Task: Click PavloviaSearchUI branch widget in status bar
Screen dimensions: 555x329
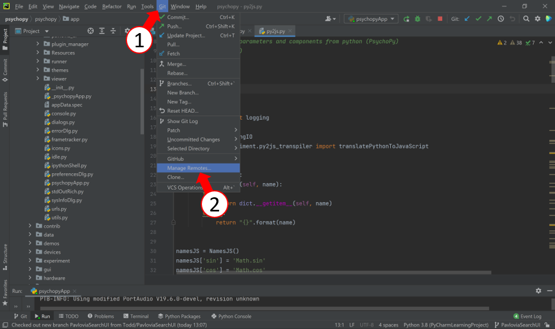Action: tap(517, 325)
